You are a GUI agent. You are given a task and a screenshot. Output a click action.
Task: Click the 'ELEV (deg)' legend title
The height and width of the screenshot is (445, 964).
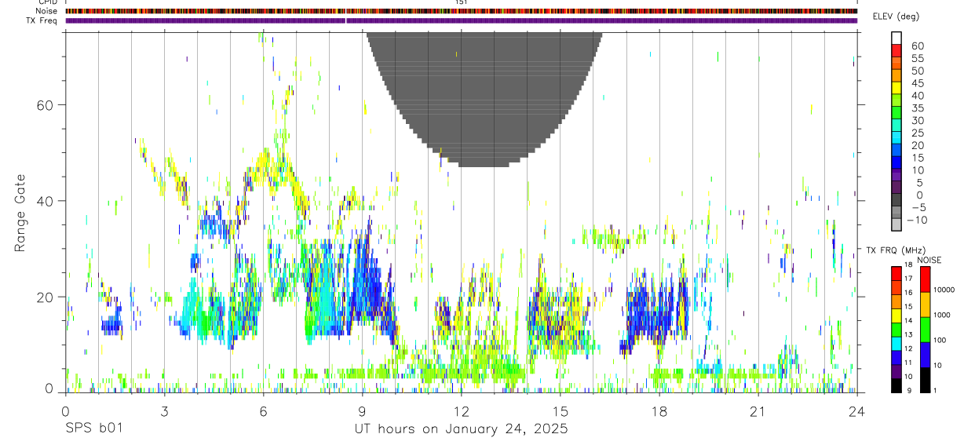[896, 16]
